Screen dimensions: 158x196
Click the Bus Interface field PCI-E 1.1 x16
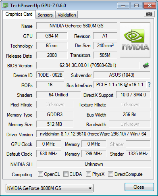tap(120, 85)
